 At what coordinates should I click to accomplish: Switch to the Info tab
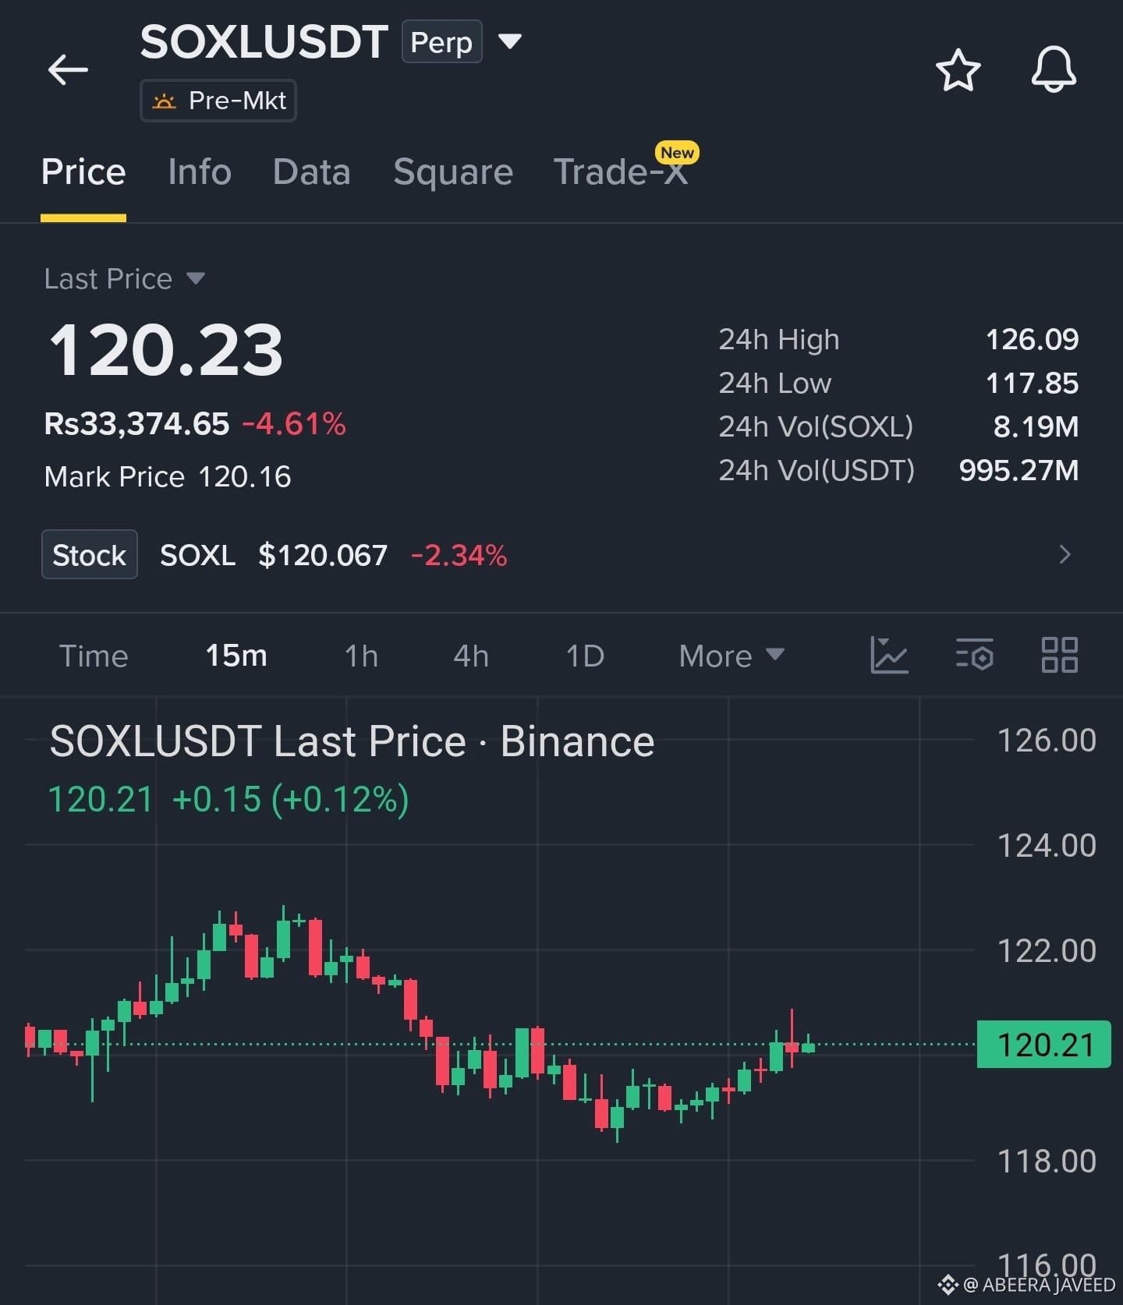point(200,172)
